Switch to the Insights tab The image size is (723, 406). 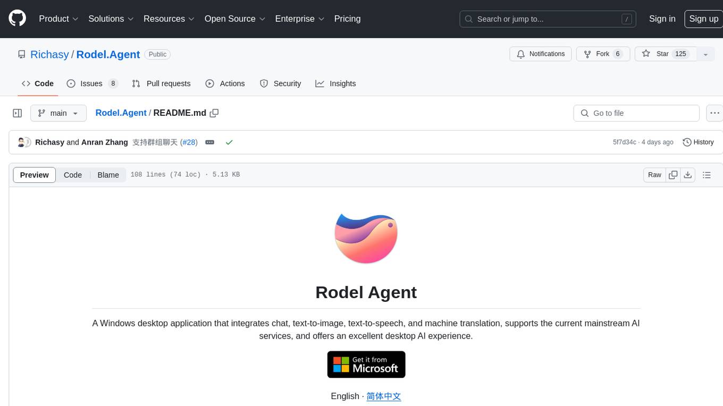pyautogui.click(x=335, y=83)
